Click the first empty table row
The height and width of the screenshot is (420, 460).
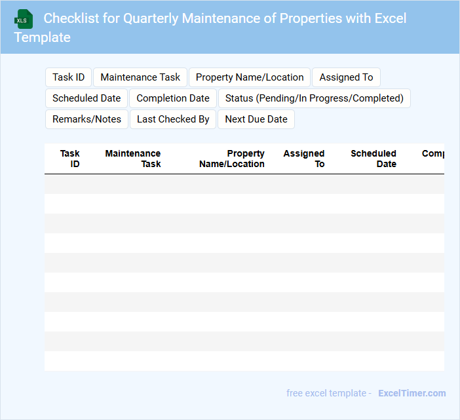point(244,184)
